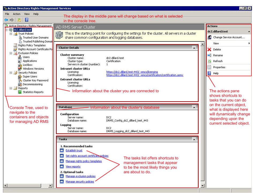257x193 pixels.
Task: Collapse the Database section
Action: [194, 107]
